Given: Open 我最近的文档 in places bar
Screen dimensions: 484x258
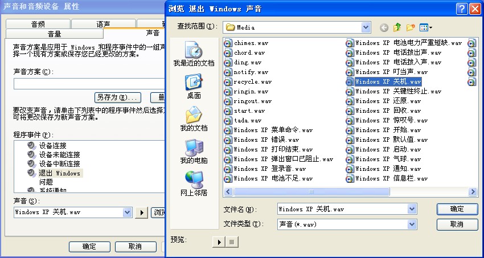Looking at the screenshot, I should pyautogui.click(x=194, y=54).
